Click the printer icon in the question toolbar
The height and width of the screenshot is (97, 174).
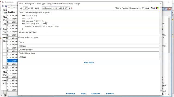pos(154,8)
